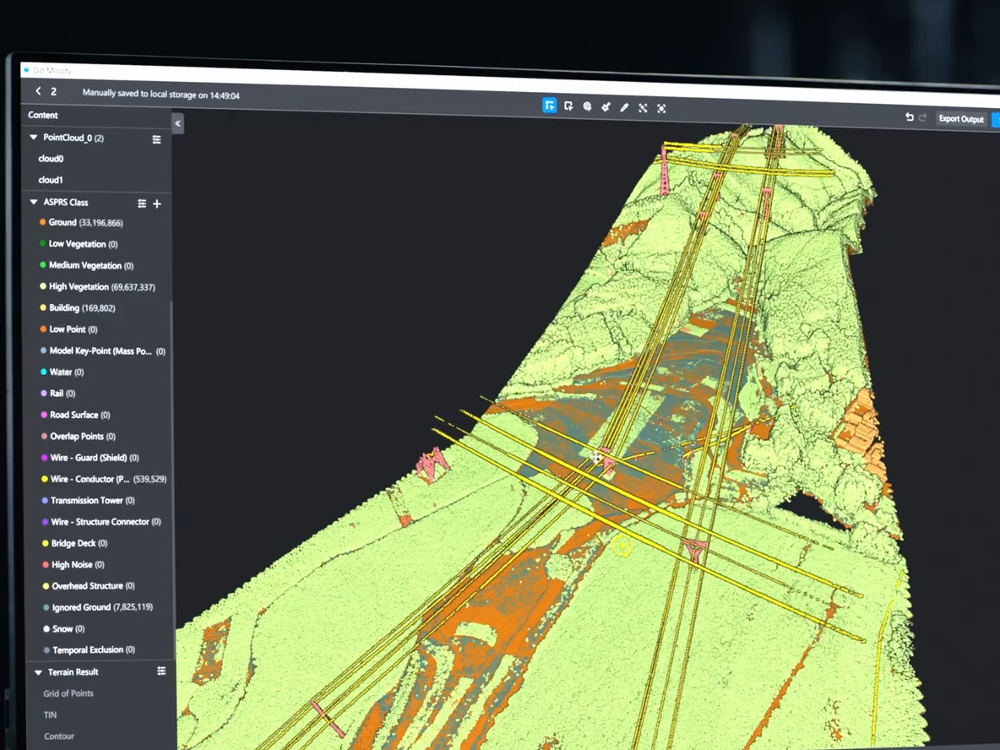Add a new ASPRS class with plus icon
The image size is (1000, 750).
[x=157, y=204]
